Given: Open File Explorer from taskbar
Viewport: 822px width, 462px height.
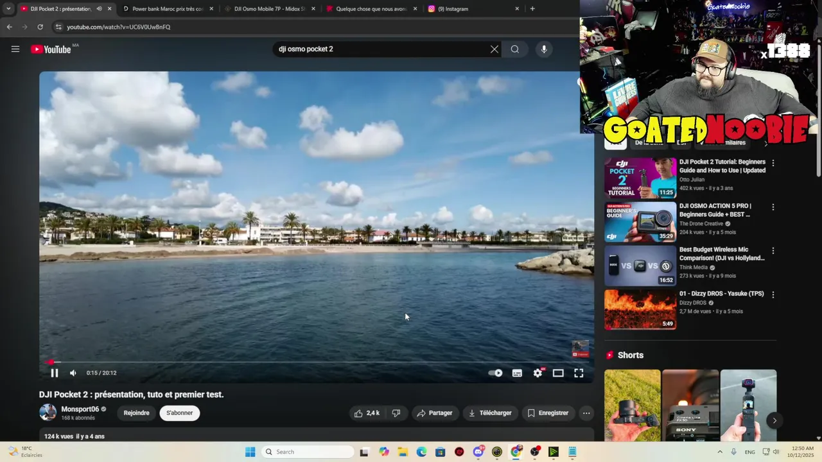Looking at the screenshot, I should (x=403, y=452).
